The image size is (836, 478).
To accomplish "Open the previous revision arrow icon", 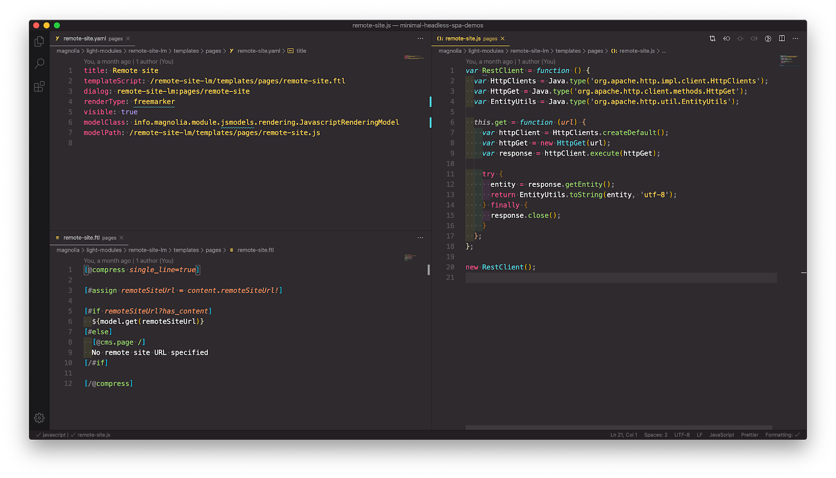I will point(726,39).
